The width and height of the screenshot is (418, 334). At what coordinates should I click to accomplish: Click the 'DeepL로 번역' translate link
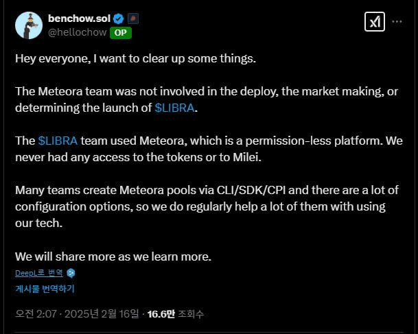click(x=39, y=273)
